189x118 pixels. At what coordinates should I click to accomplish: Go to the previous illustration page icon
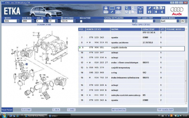point(156,8)
